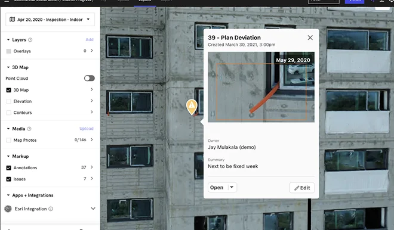Open the Map Photos list chevron

click(x=92, y=139)
